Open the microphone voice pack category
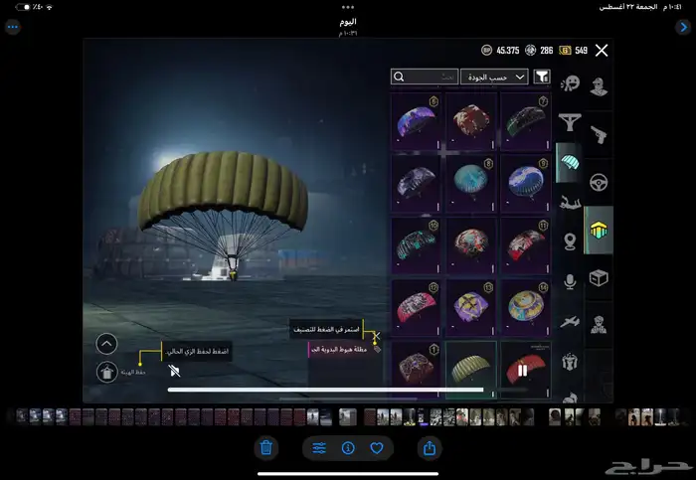This screenshot has width=696, height=480. coord(570,281)
